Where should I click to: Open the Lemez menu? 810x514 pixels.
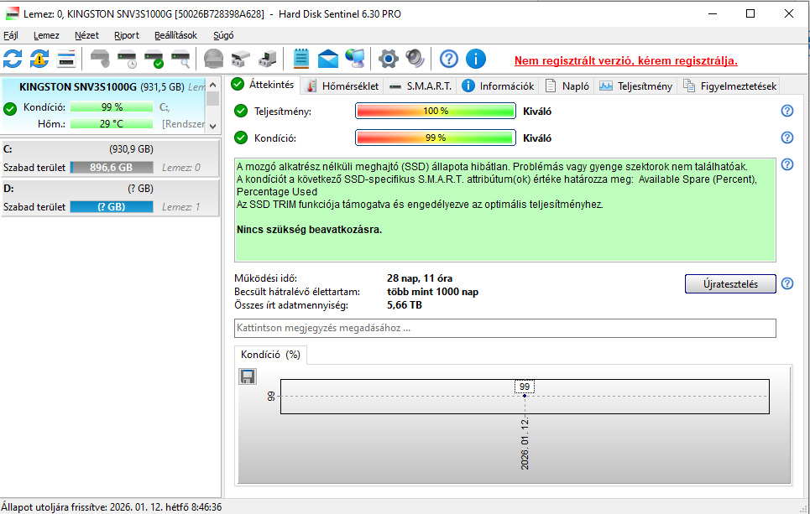coord(46,35)
